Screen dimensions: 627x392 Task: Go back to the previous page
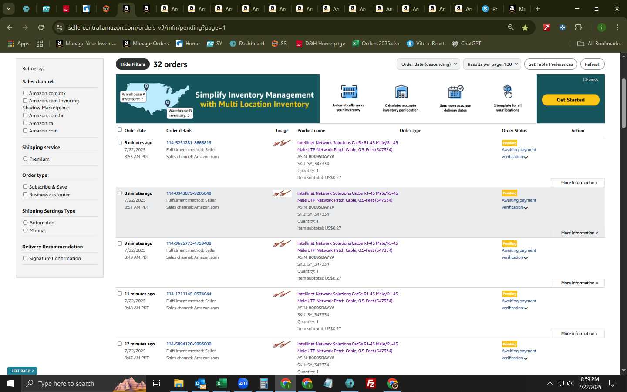[10, 27]
